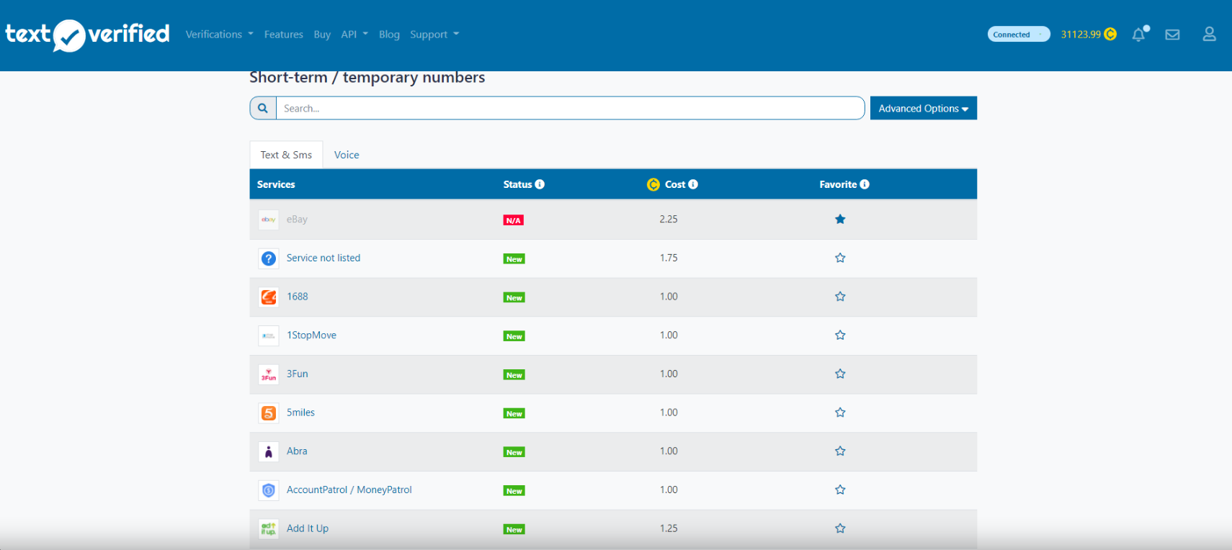1232x550 pixels.
Task: Open the notifications bell icon
Action: click(x=1138, y=35)
